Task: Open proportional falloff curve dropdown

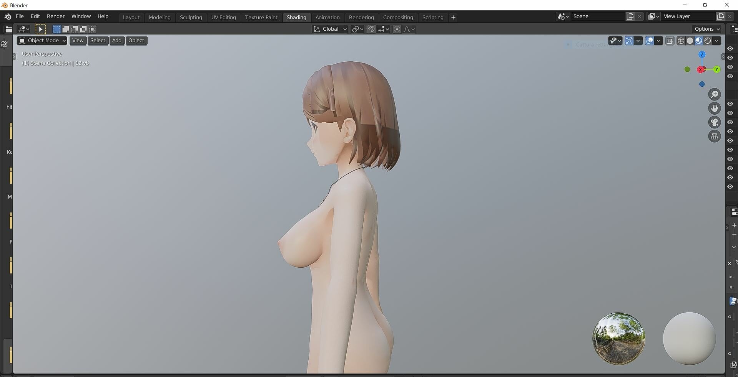Action: click(x=409, y=29)
